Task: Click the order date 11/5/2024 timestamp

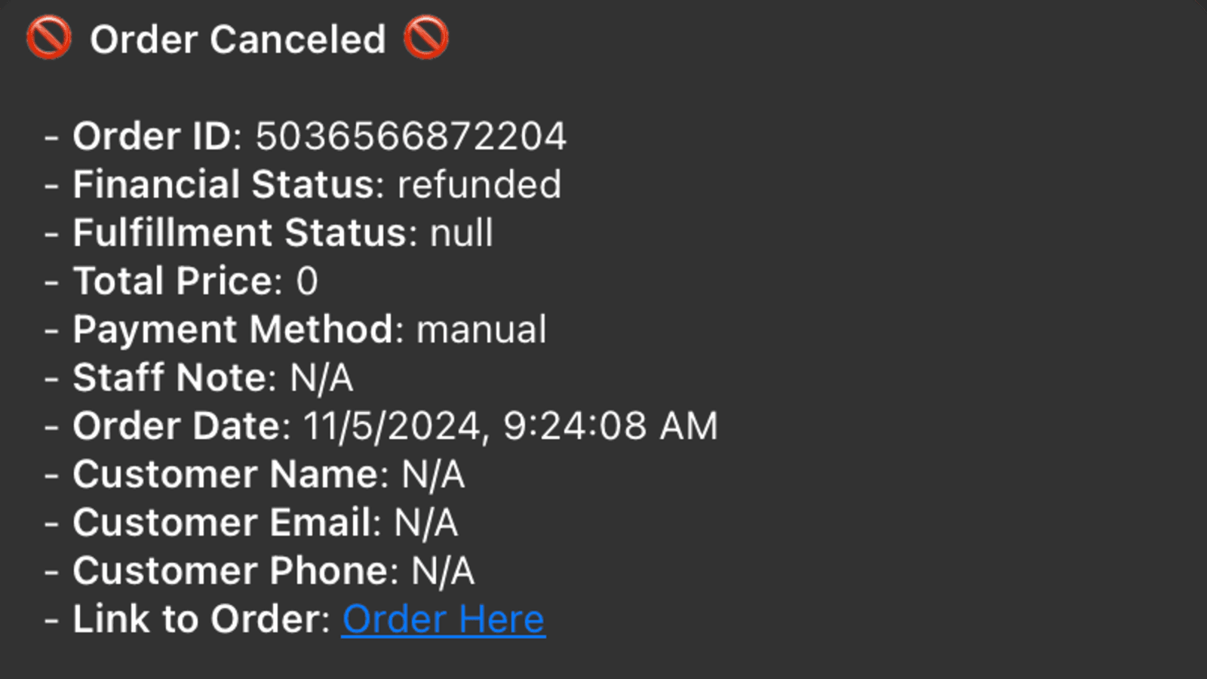Action: [x=510, y=426]
